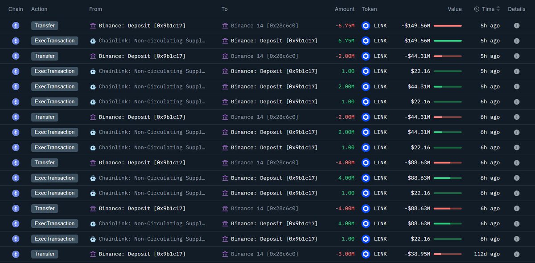Click ExecTransaction badge in 1.00 row 5h ago

pos(54,71)
